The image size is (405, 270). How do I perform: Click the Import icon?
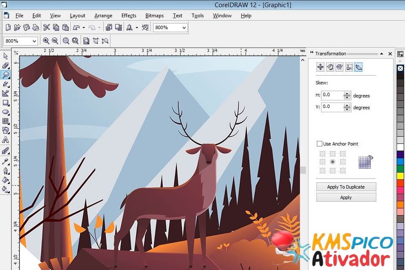click(109, 27)
